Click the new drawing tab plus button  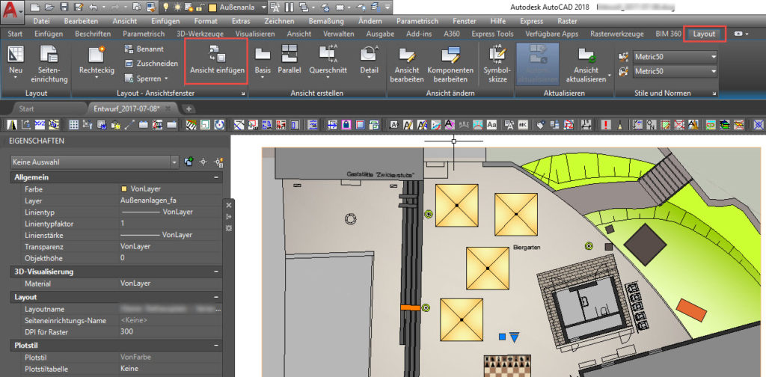(x=189, y=108)
